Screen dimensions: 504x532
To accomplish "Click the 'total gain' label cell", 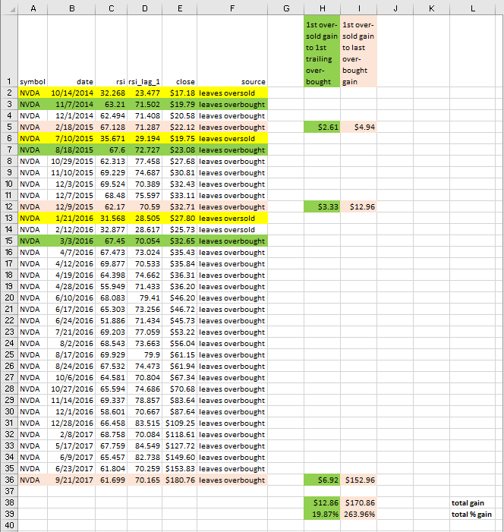I will pos(472,503).
